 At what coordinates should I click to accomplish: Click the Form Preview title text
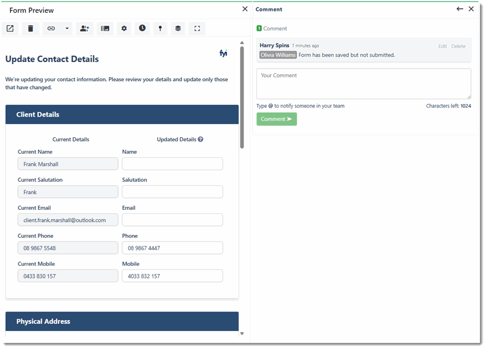click(x=31, y=10)
